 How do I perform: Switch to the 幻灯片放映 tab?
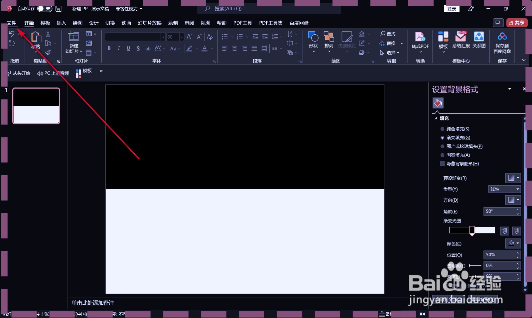pyautogui.click(x=150, y=23)
